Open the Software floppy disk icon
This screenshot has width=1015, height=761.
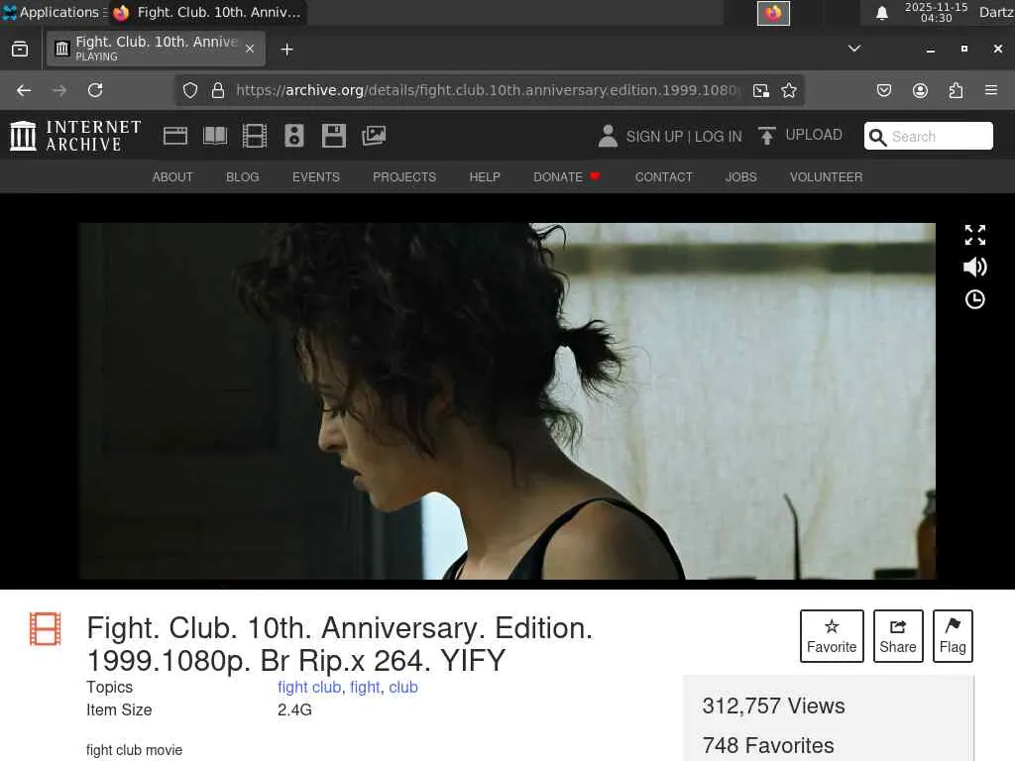[x=334, y=136]
